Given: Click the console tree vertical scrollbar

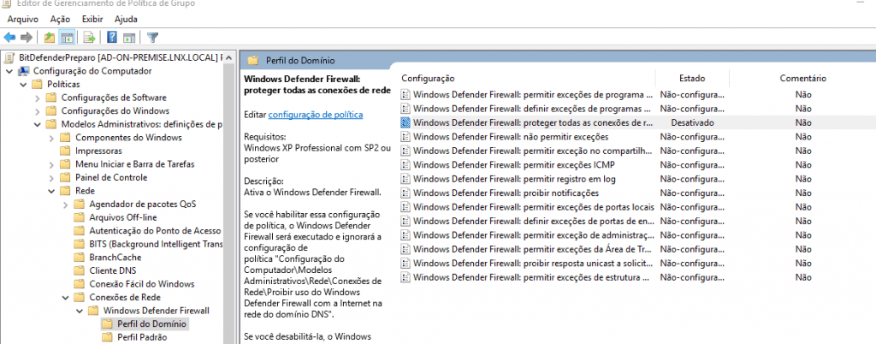Looking at the screenshot, I should click(x=228, y=195).
